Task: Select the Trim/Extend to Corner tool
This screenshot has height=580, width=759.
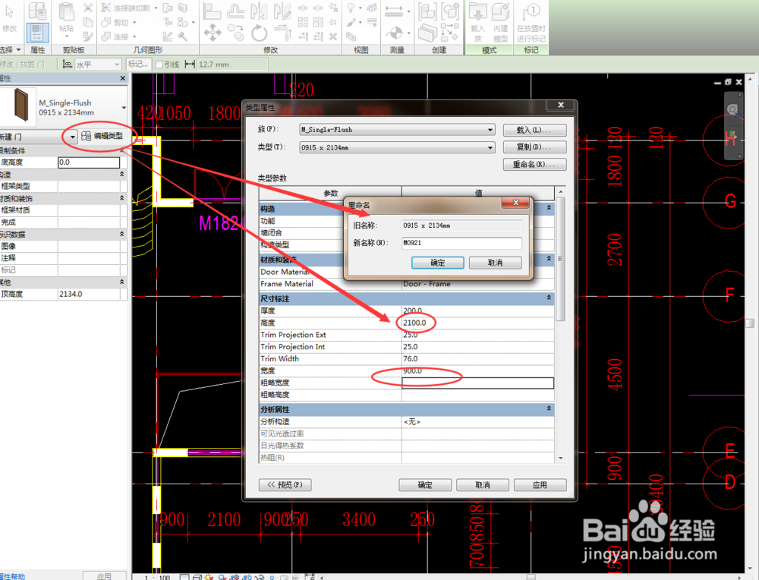Action: 282,33
